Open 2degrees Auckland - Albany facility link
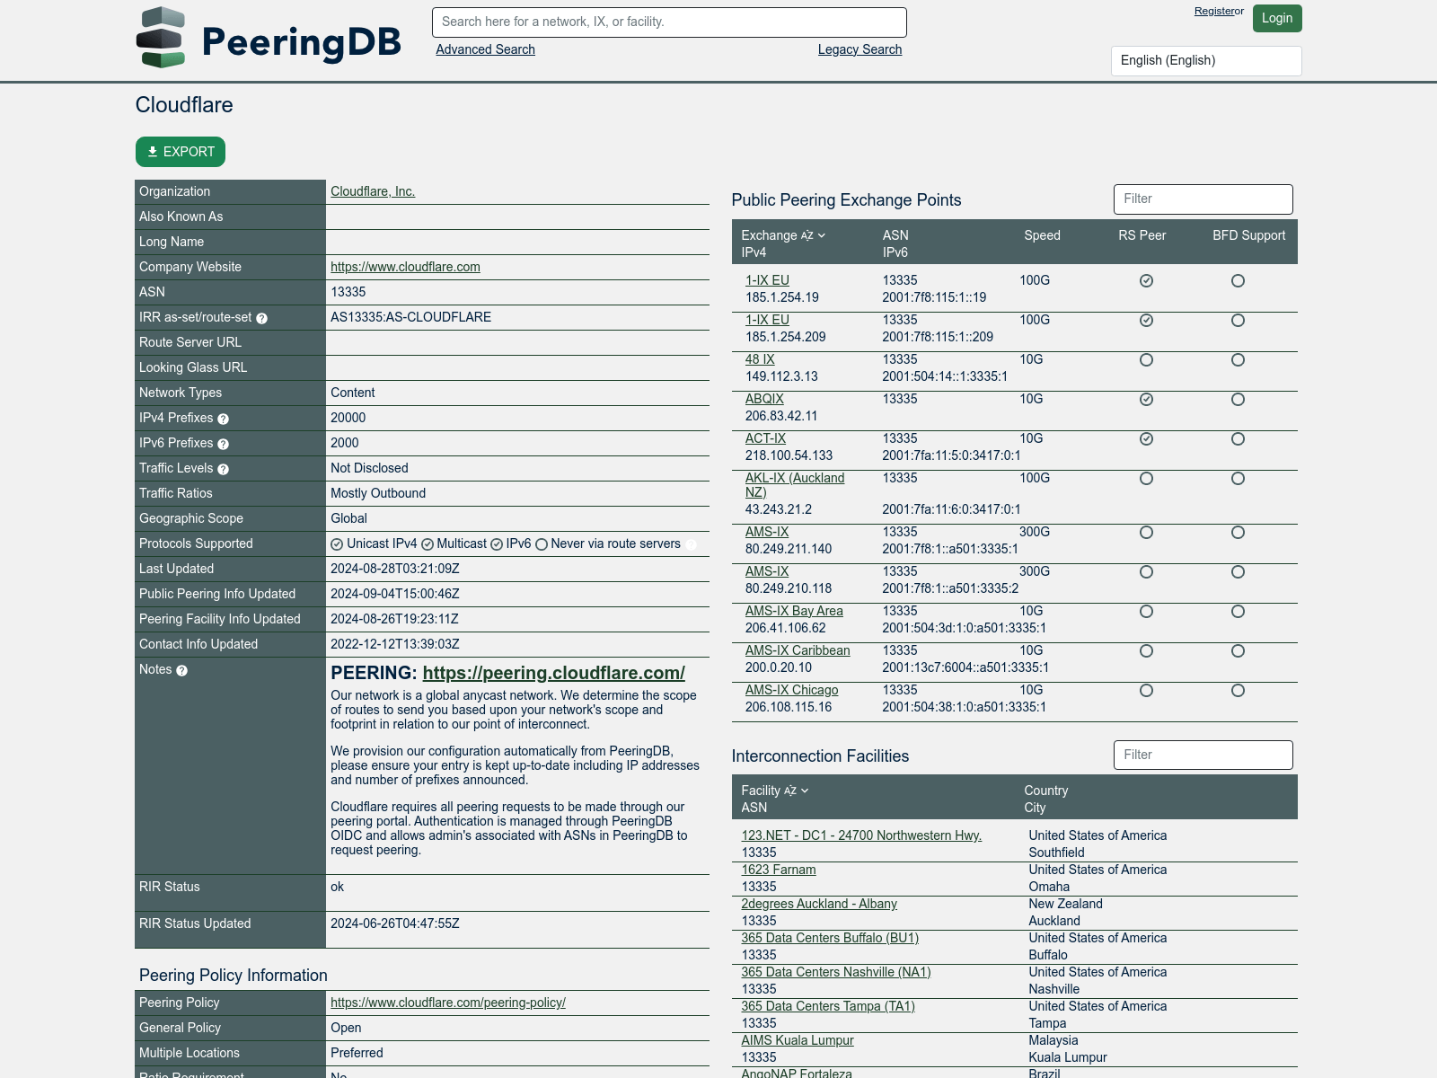Screen dimensions: 1437x1078 click(819, 904)
